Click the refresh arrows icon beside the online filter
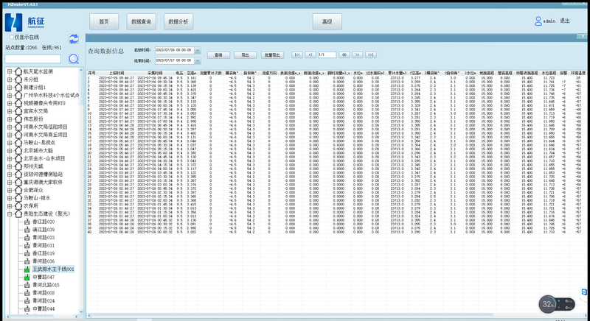The width and height of the screenshot is (590, 321). (x=74, y=39)
